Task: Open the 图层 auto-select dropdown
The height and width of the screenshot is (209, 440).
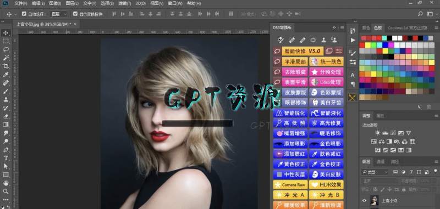Action: pyautogui.click(x=58, y=14)
